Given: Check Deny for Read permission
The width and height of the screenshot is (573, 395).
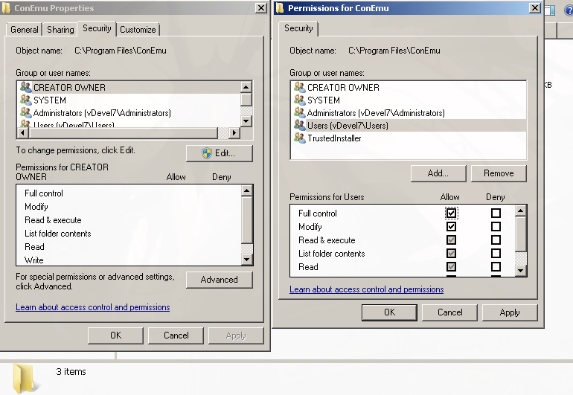Looking at the screenshot, I should tap(496, 267).
